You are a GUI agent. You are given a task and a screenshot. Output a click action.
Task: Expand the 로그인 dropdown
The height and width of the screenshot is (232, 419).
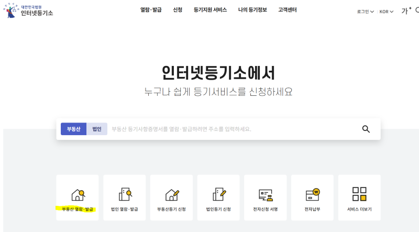tap(365, 12)
